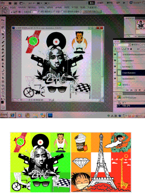The width and height of the screenshot is (145, 193).
Task: Select the Eraser tool
Action: click(x=3, y=56)
